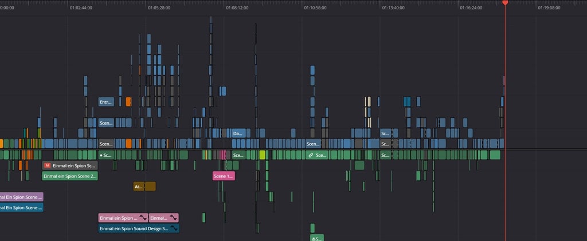Click ruler timecode 01:13:40:00
The height and width of the screenshot is (241, 587).
tap(393, 8)
